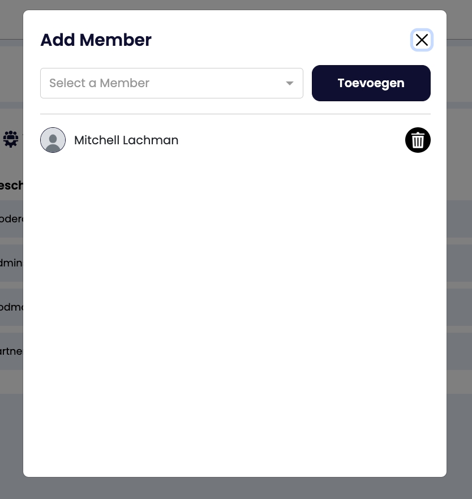Image resolution: width=472 pixels, height=499 pixels.
Task: Click the divider line above the member list
Action: click(x=235, y=114)
